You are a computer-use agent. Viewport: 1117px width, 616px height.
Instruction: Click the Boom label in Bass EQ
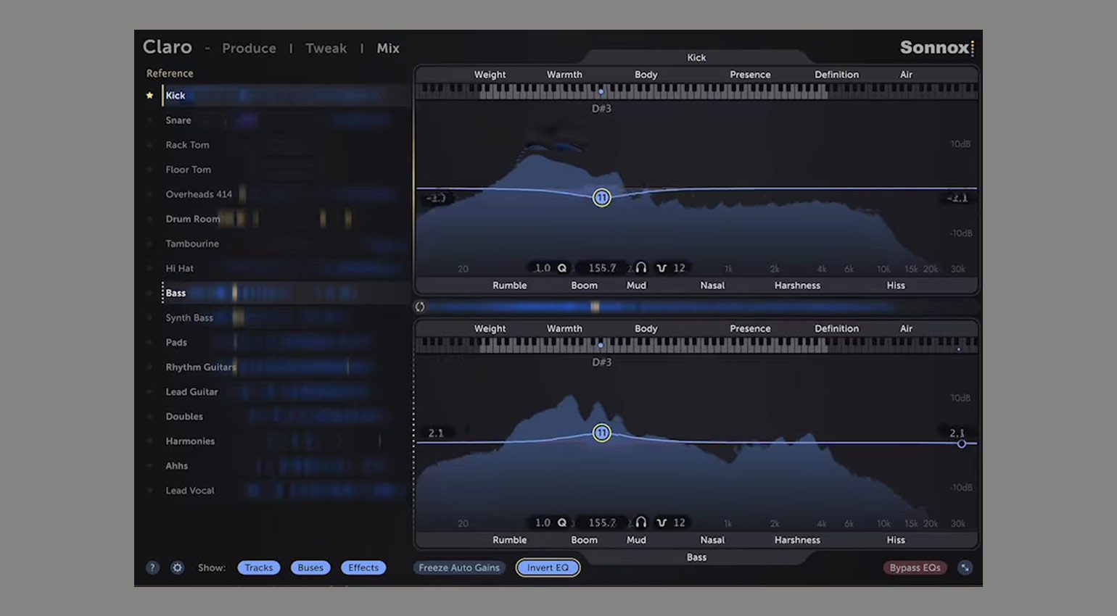click(x=584, y=540)
